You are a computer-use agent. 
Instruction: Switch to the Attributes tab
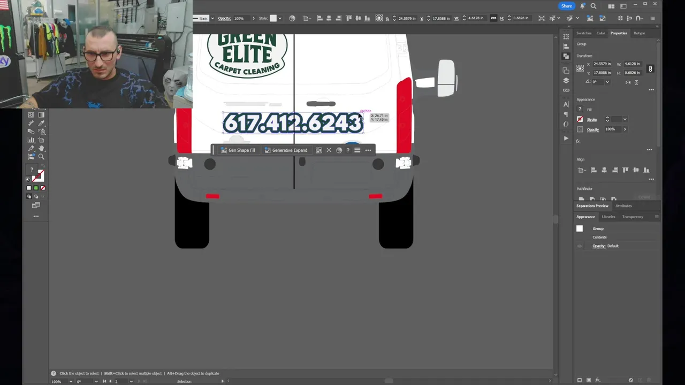tap(623, 206)
